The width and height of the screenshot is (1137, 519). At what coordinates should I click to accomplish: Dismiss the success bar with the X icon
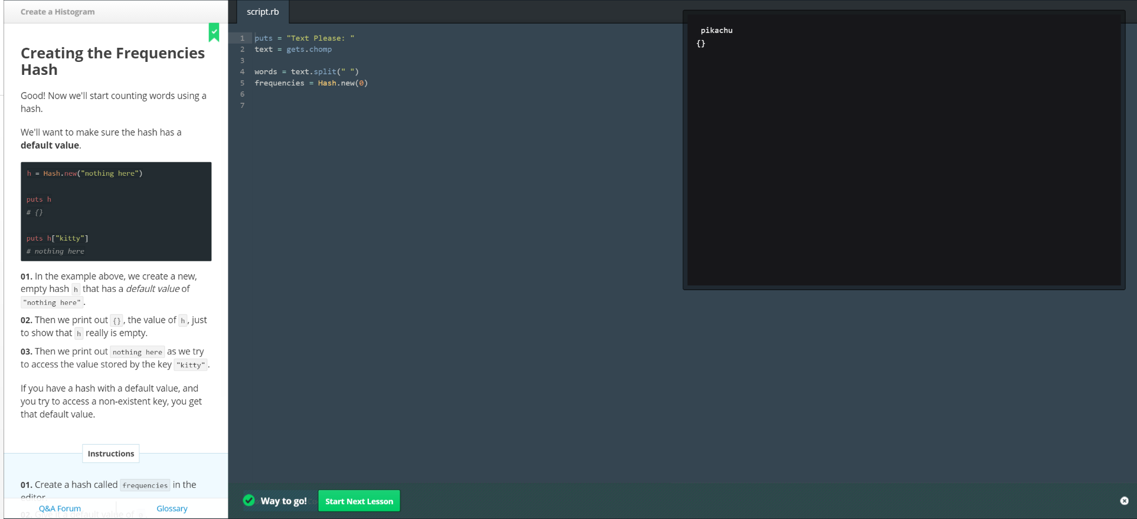tap(1124, 501)
